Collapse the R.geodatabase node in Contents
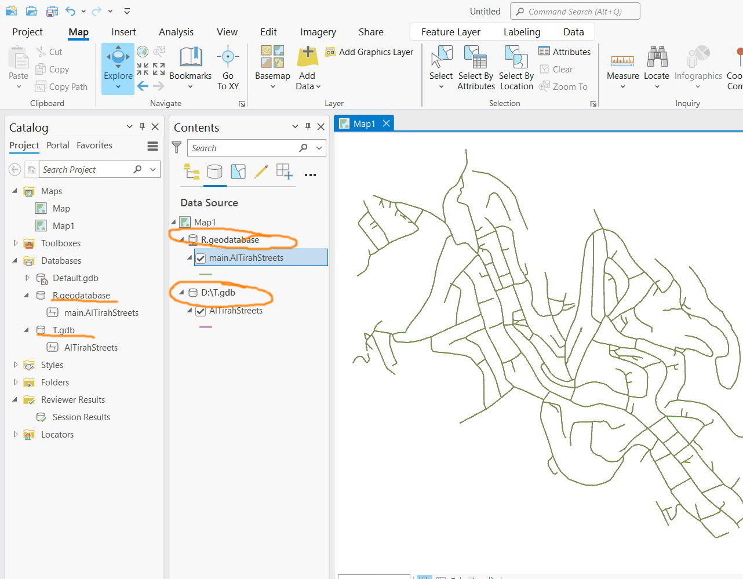The image size is (743, 579). click(x=182, y=239)
